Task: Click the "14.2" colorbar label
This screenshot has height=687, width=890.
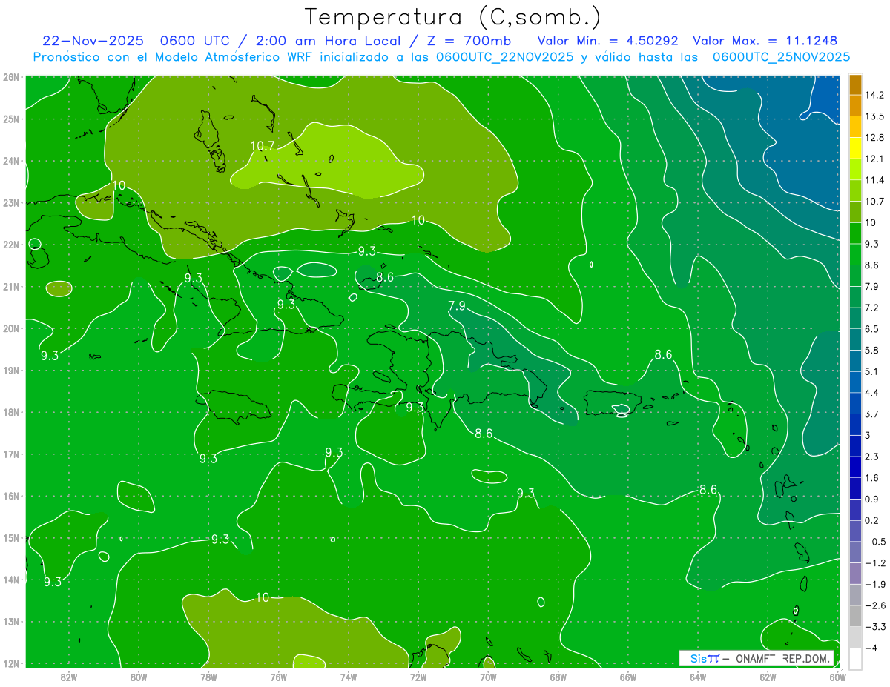Action: tap(874, 95)
